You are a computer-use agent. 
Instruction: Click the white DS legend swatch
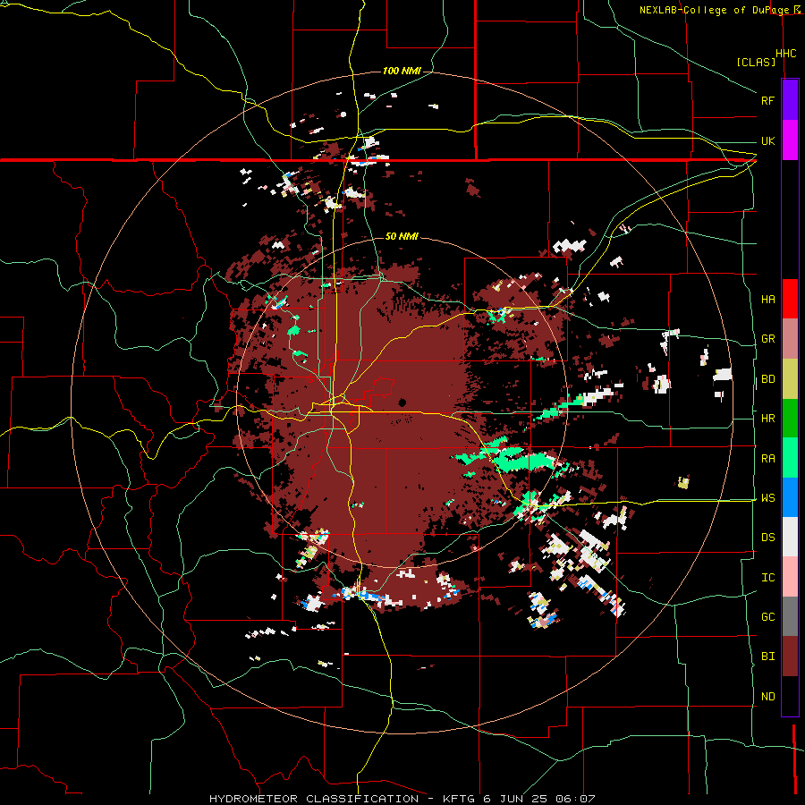pos(790,537)
